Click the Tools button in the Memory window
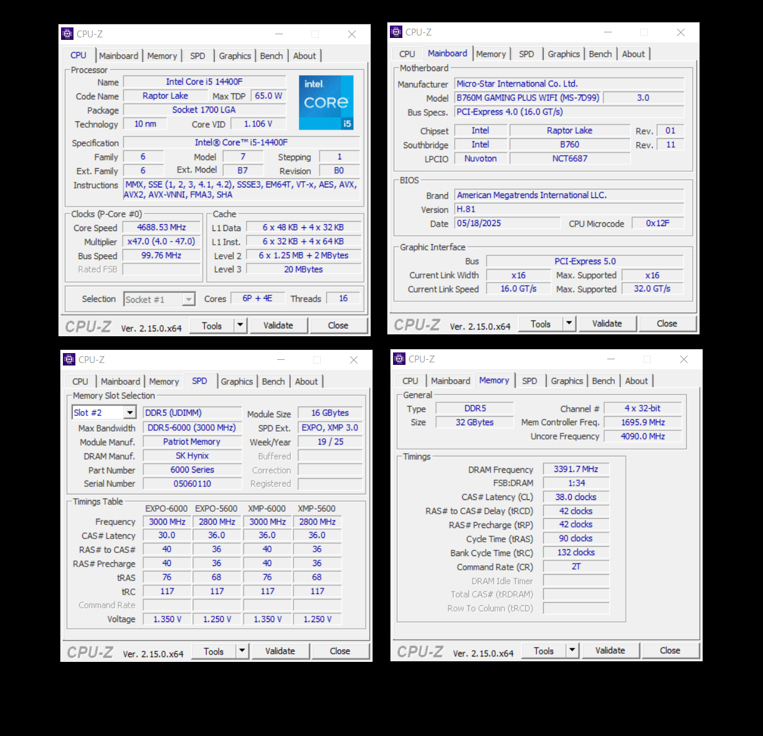This screenshot has height=736, width=763. 544,650
